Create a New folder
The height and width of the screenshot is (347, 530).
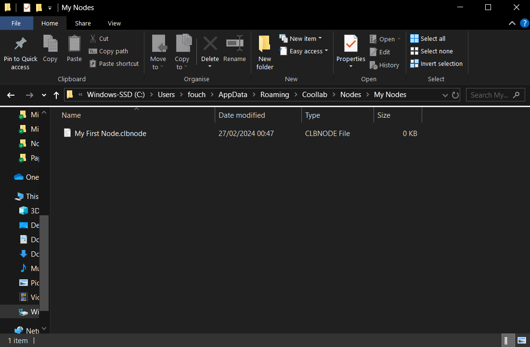(x=265, y=53)
